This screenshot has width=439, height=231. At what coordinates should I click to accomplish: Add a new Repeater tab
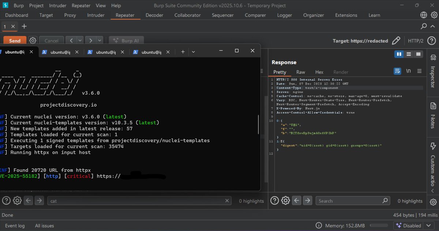(x=24, y=26)
